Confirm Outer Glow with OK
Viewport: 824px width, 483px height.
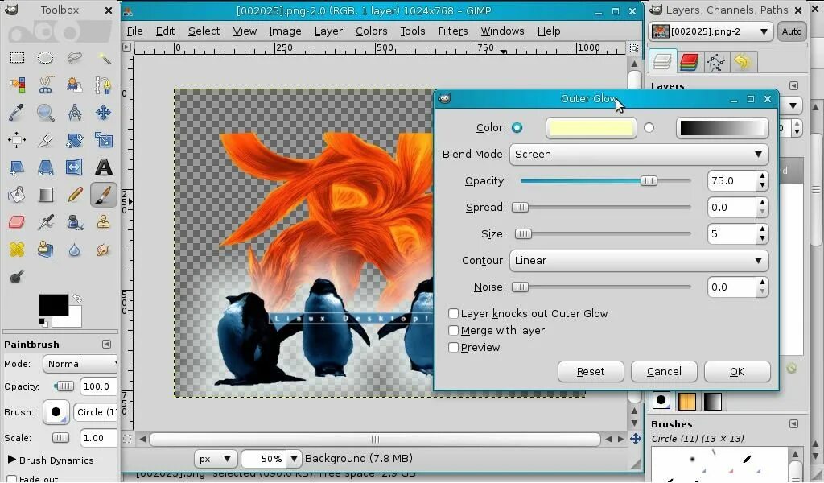pos(736,371)
